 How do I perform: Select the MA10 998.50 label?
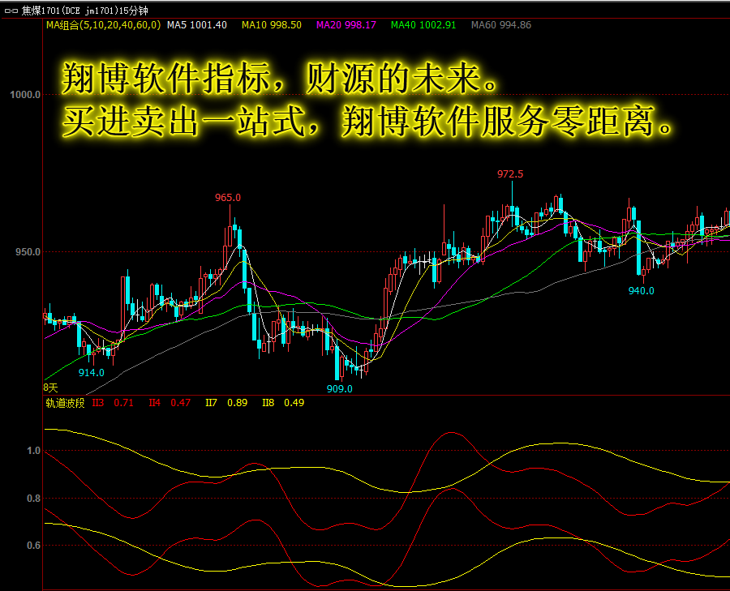(272, 25)
